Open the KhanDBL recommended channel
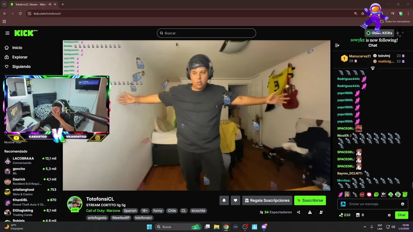413x232 pixels. click(30, 202)
